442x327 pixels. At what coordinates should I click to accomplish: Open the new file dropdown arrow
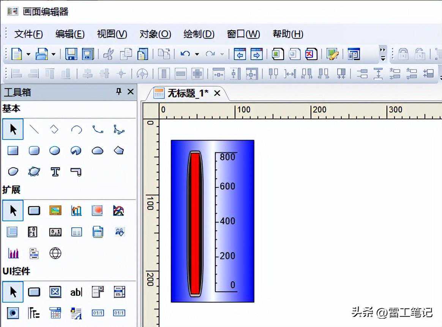tap(28, 54)
